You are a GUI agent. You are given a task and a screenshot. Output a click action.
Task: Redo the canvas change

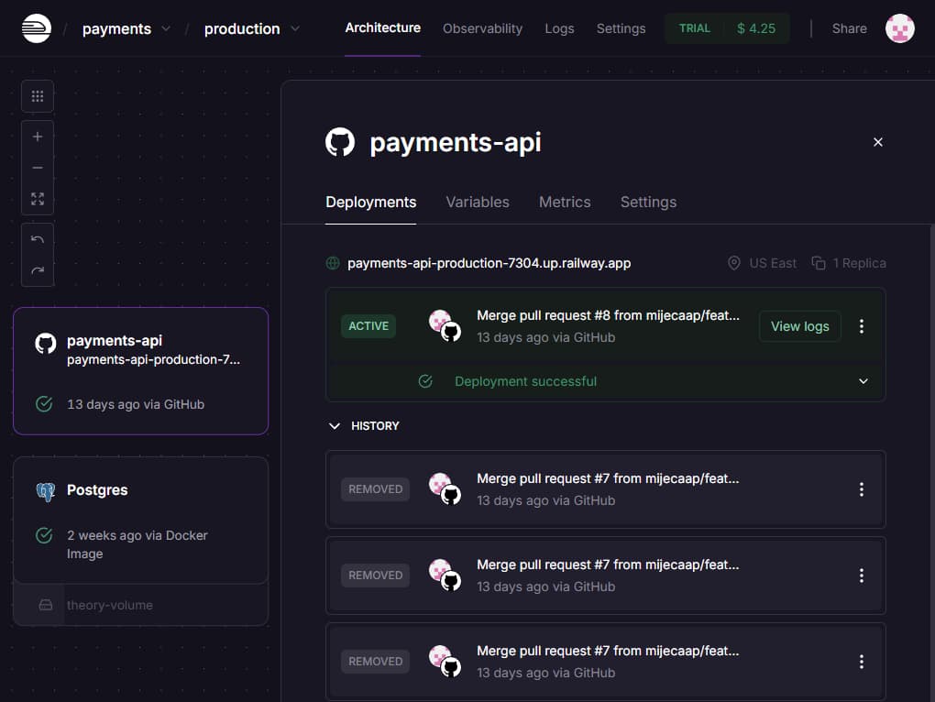pyautogui.click(x=38, y=270)
